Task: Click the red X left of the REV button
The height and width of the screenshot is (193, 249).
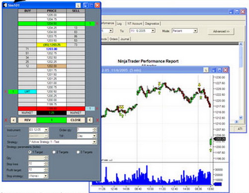Action: [x=6, y=120]
